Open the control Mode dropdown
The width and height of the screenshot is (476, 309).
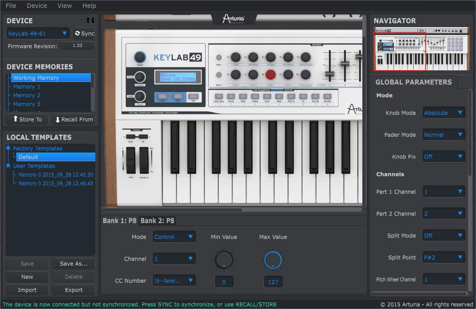click(173, 237)
